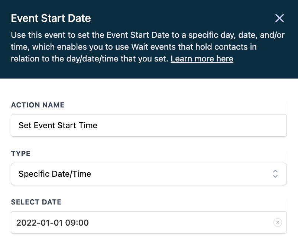Click blank middle area of Type combo box
Screen dimensions: 298x246
178,174
